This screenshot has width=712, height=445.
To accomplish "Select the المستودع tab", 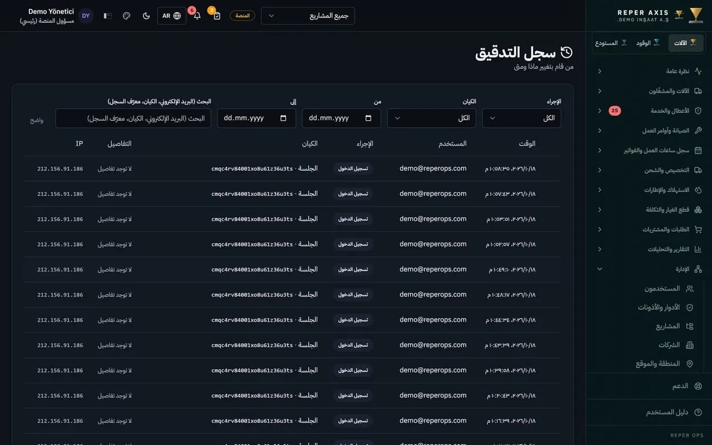I will click(x=611, y=43).
